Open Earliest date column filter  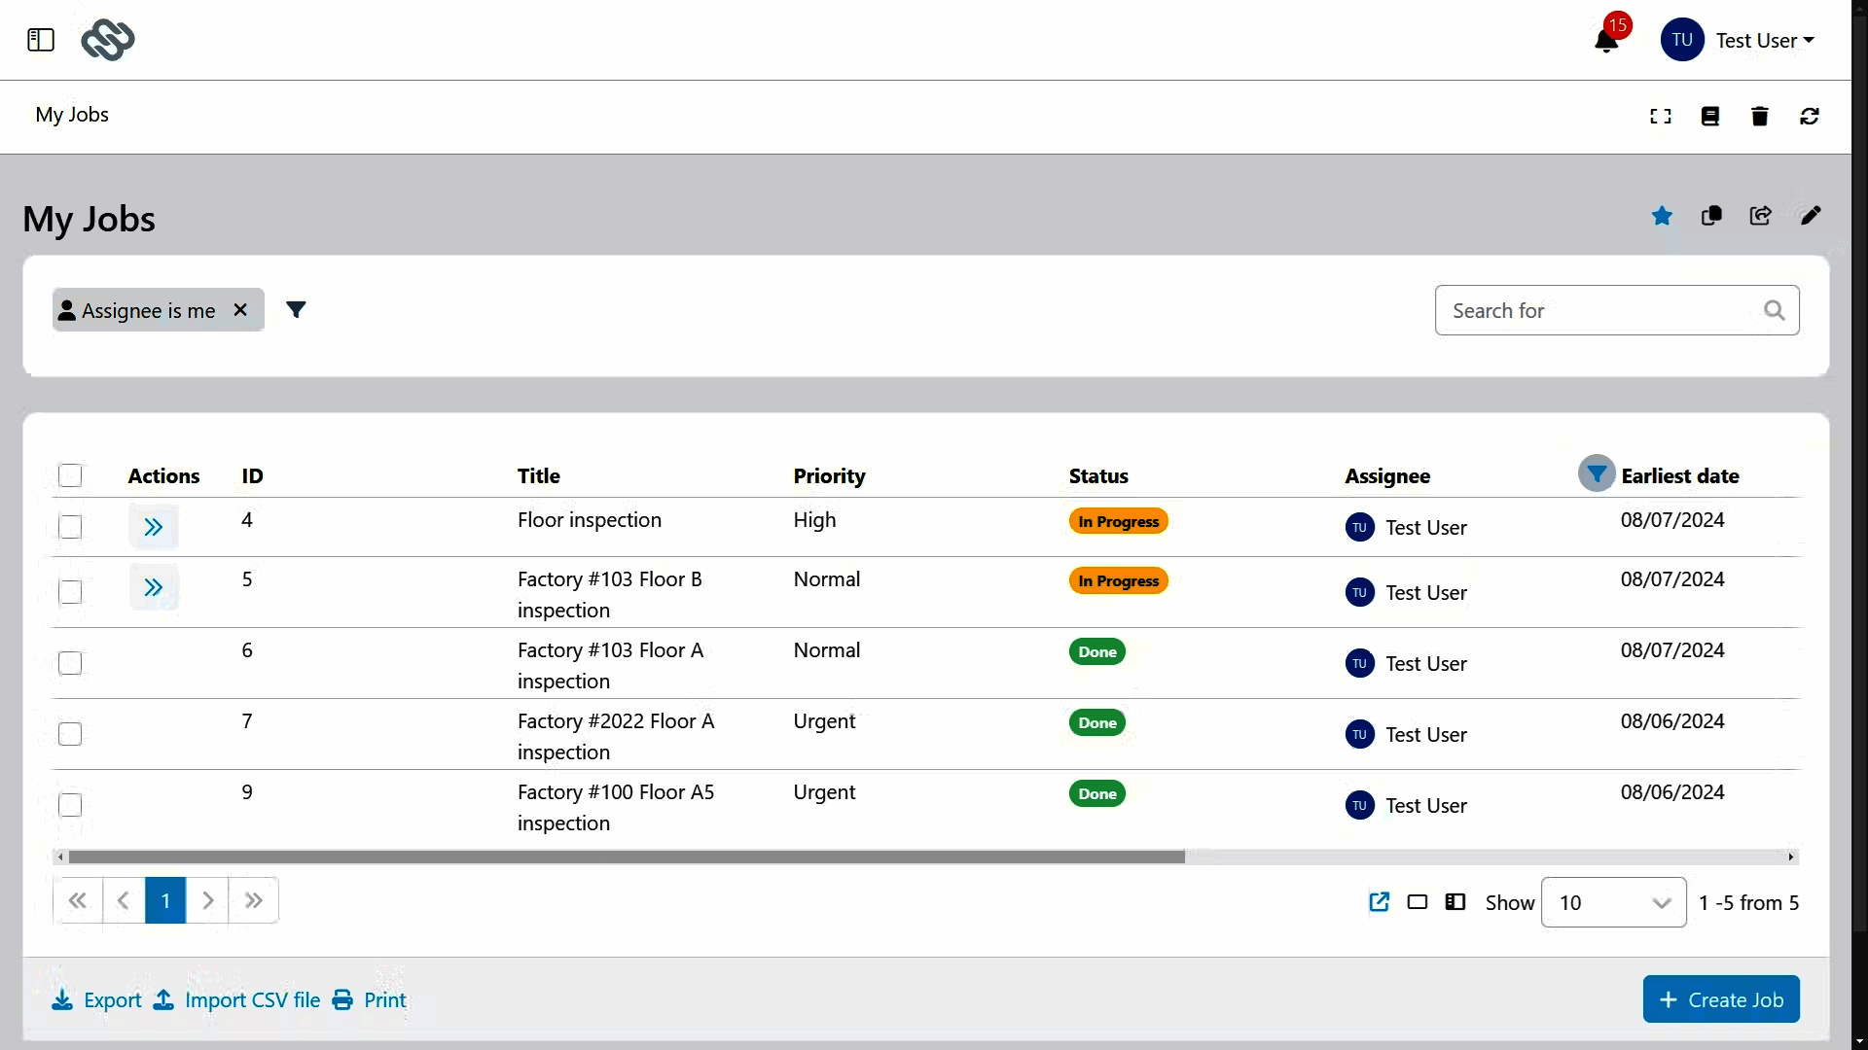point(1597,473)
